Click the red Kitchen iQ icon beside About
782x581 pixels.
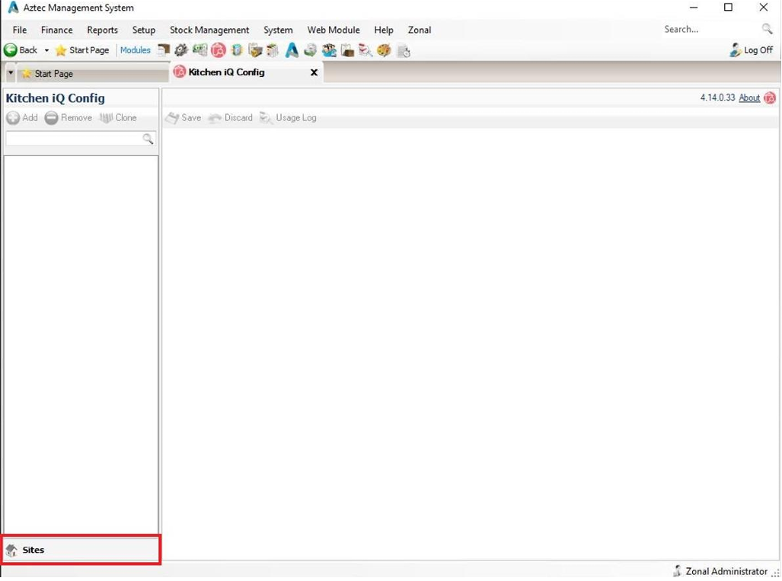pos(770,97)
